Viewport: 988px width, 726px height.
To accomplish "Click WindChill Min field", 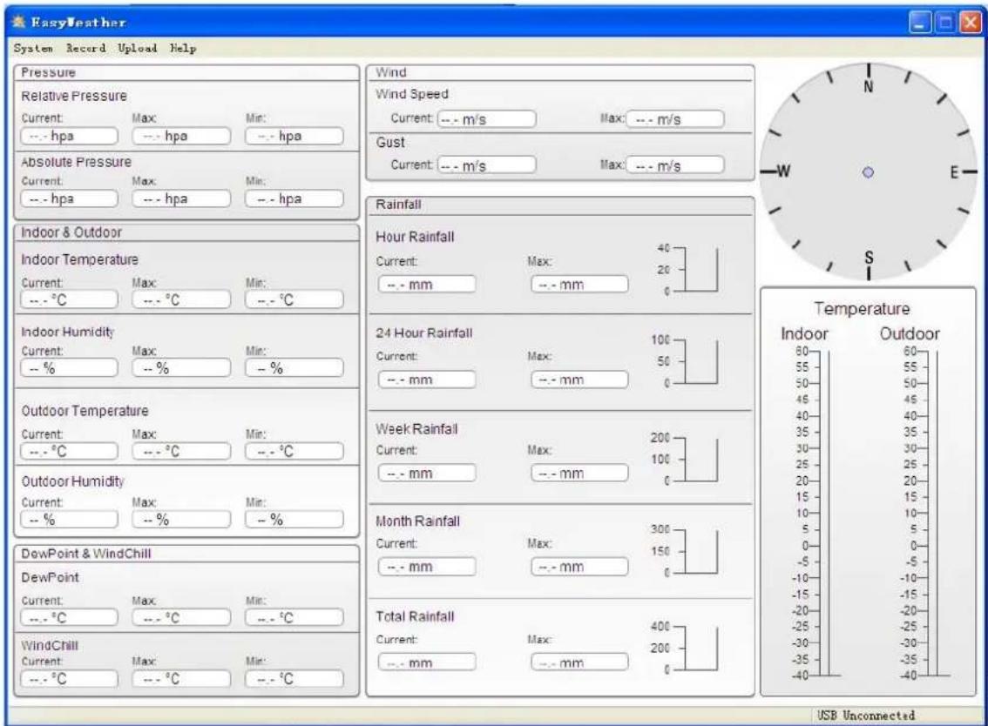I will pyautogui.click(x=294, y=679).
